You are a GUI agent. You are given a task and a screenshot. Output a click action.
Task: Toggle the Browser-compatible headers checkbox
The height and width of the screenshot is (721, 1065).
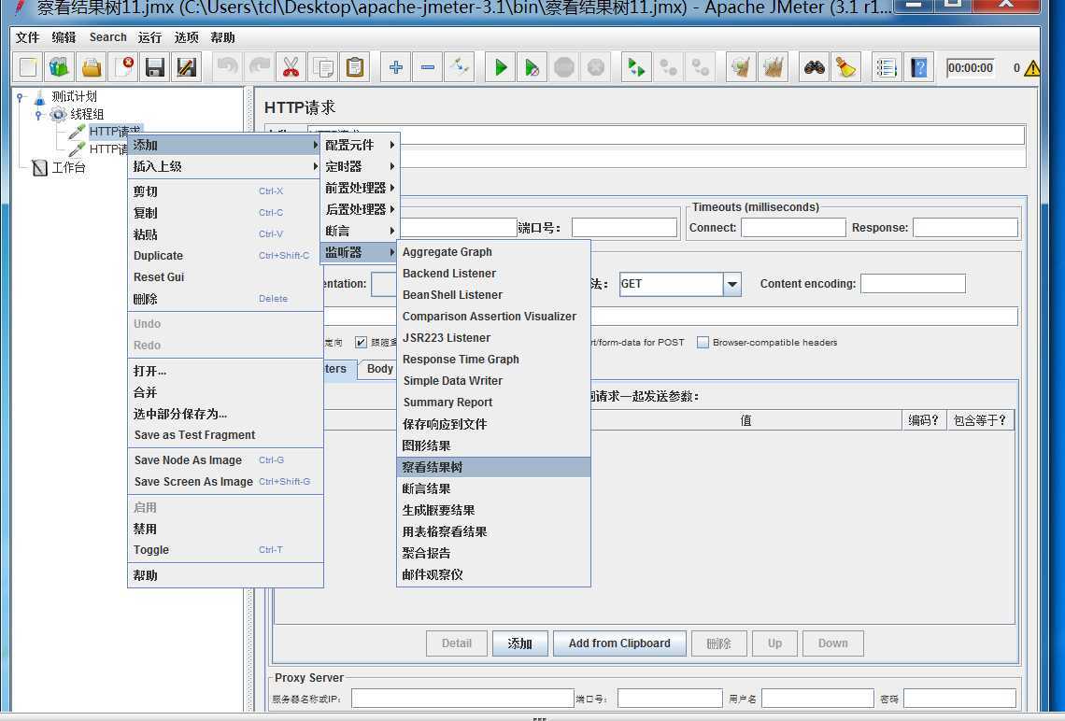pyautogui.click(x=703, y=342)
